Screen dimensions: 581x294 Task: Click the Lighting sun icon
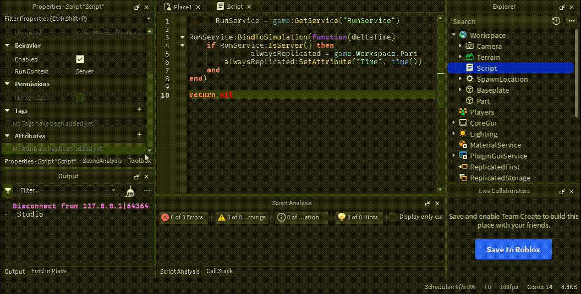click(463, 134)
